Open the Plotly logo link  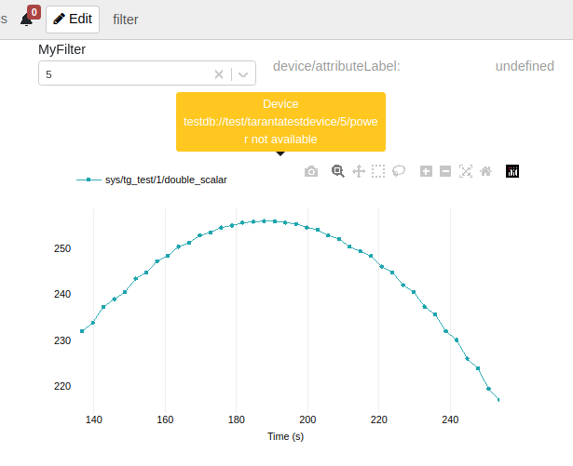click(x=512, y=171)
